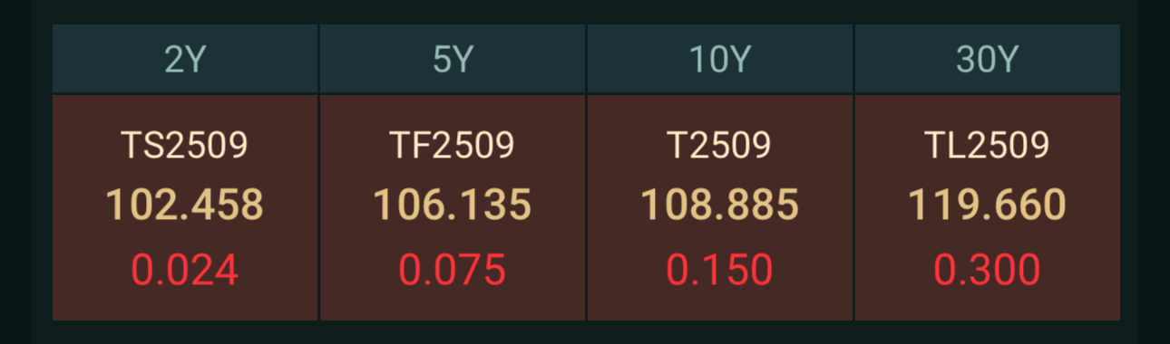Select the 2Y column header
This screenshot has width=1170, height=344.
point(185,59)
